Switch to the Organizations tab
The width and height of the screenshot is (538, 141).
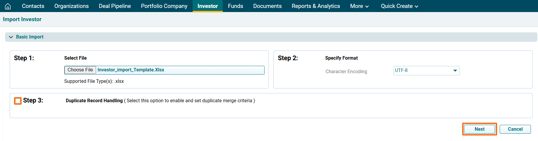point(71,6)
